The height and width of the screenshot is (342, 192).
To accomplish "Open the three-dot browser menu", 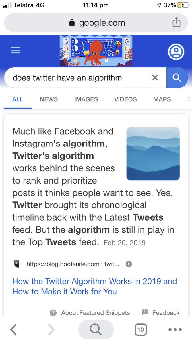I will 175,330.
